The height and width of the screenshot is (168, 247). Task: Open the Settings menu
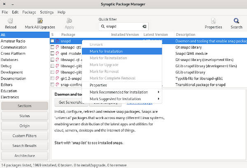pos(47,12)
